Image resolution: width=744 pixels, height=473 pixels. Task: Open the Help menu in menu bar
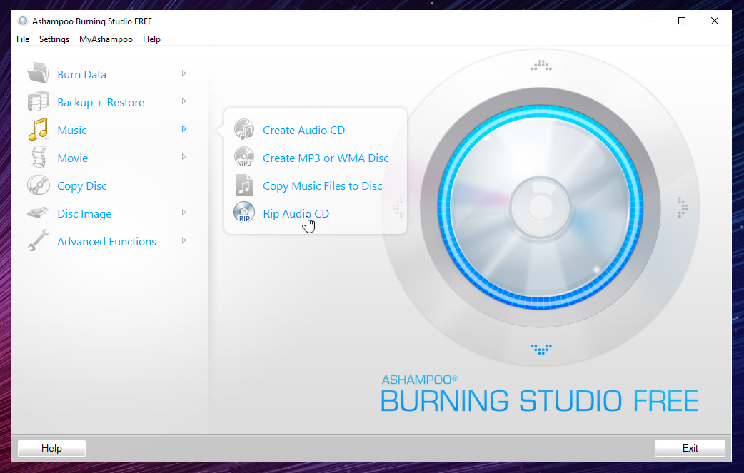151,39
